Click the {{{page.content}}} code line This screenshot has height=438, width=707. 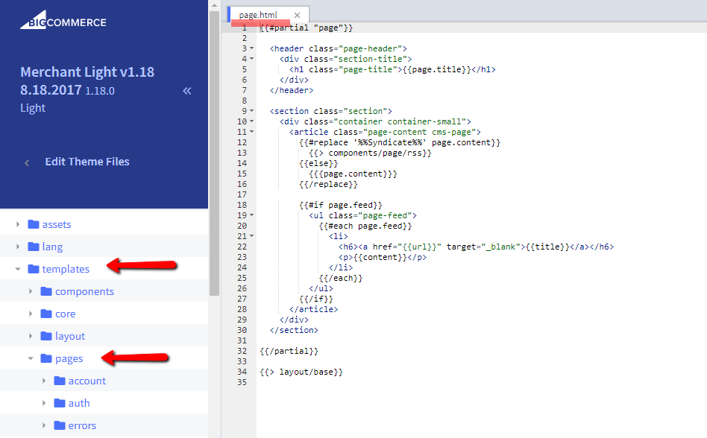pyautogui.click(x=353, y=174)
